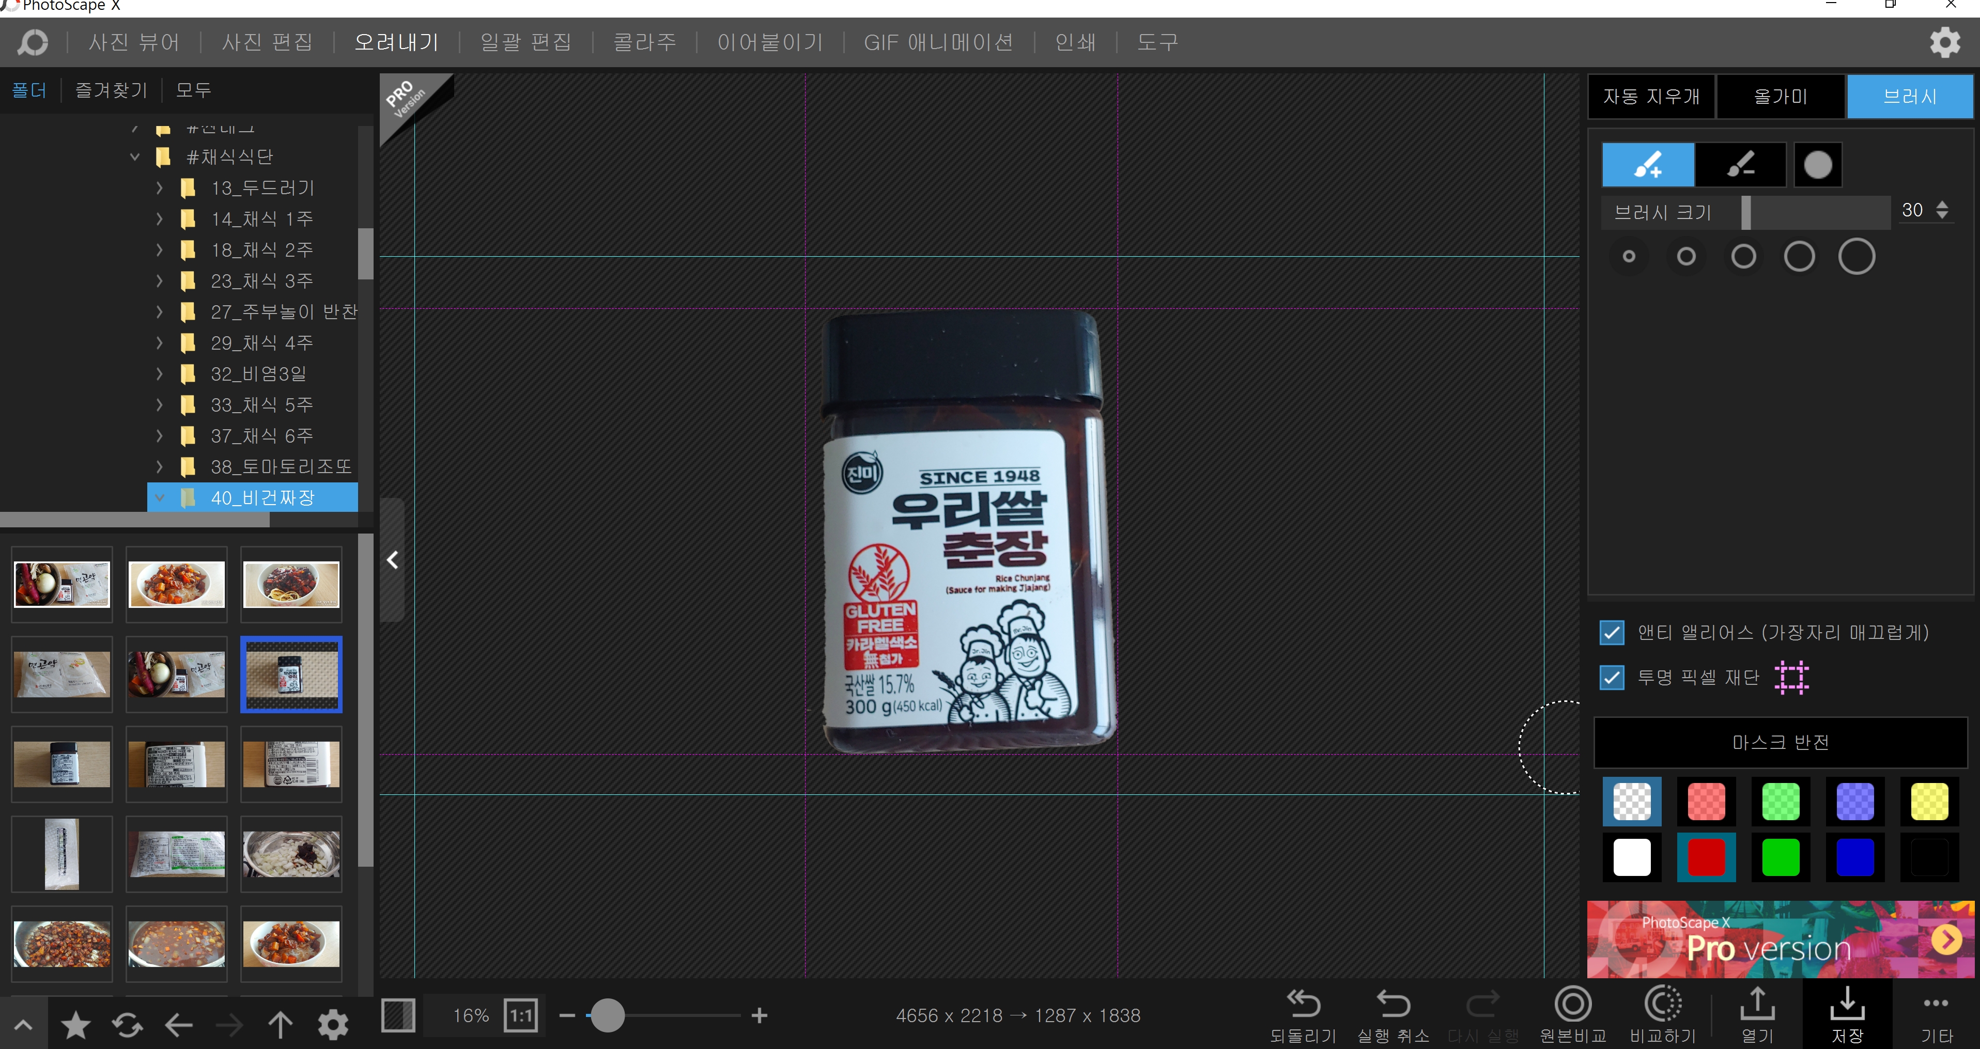Screen dimensions: 1980x1049
Task: Click the 열기 open icon
Action: (x=1757, y=1003)
